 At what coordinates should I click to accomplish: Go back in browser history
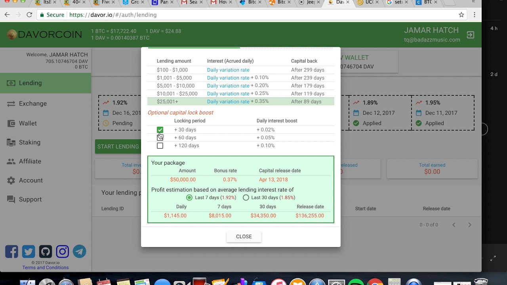(7, 15)
